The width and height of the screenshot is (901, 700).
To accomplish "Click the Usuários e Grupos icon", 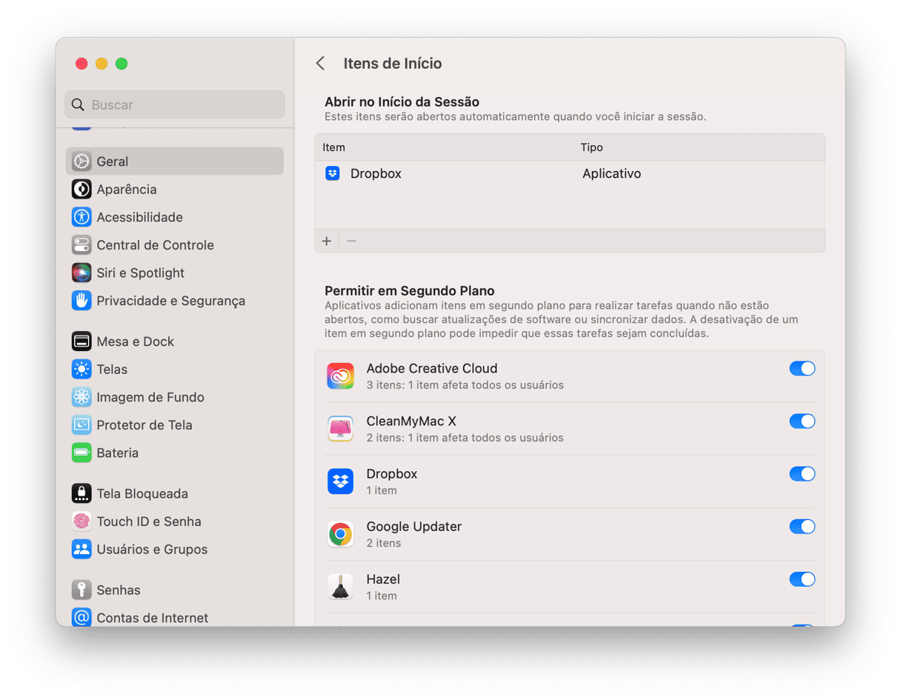I will pos(82,549).
